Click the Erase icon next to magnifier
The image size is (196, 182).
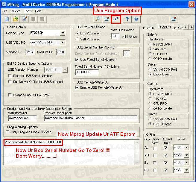coord(107,19)
